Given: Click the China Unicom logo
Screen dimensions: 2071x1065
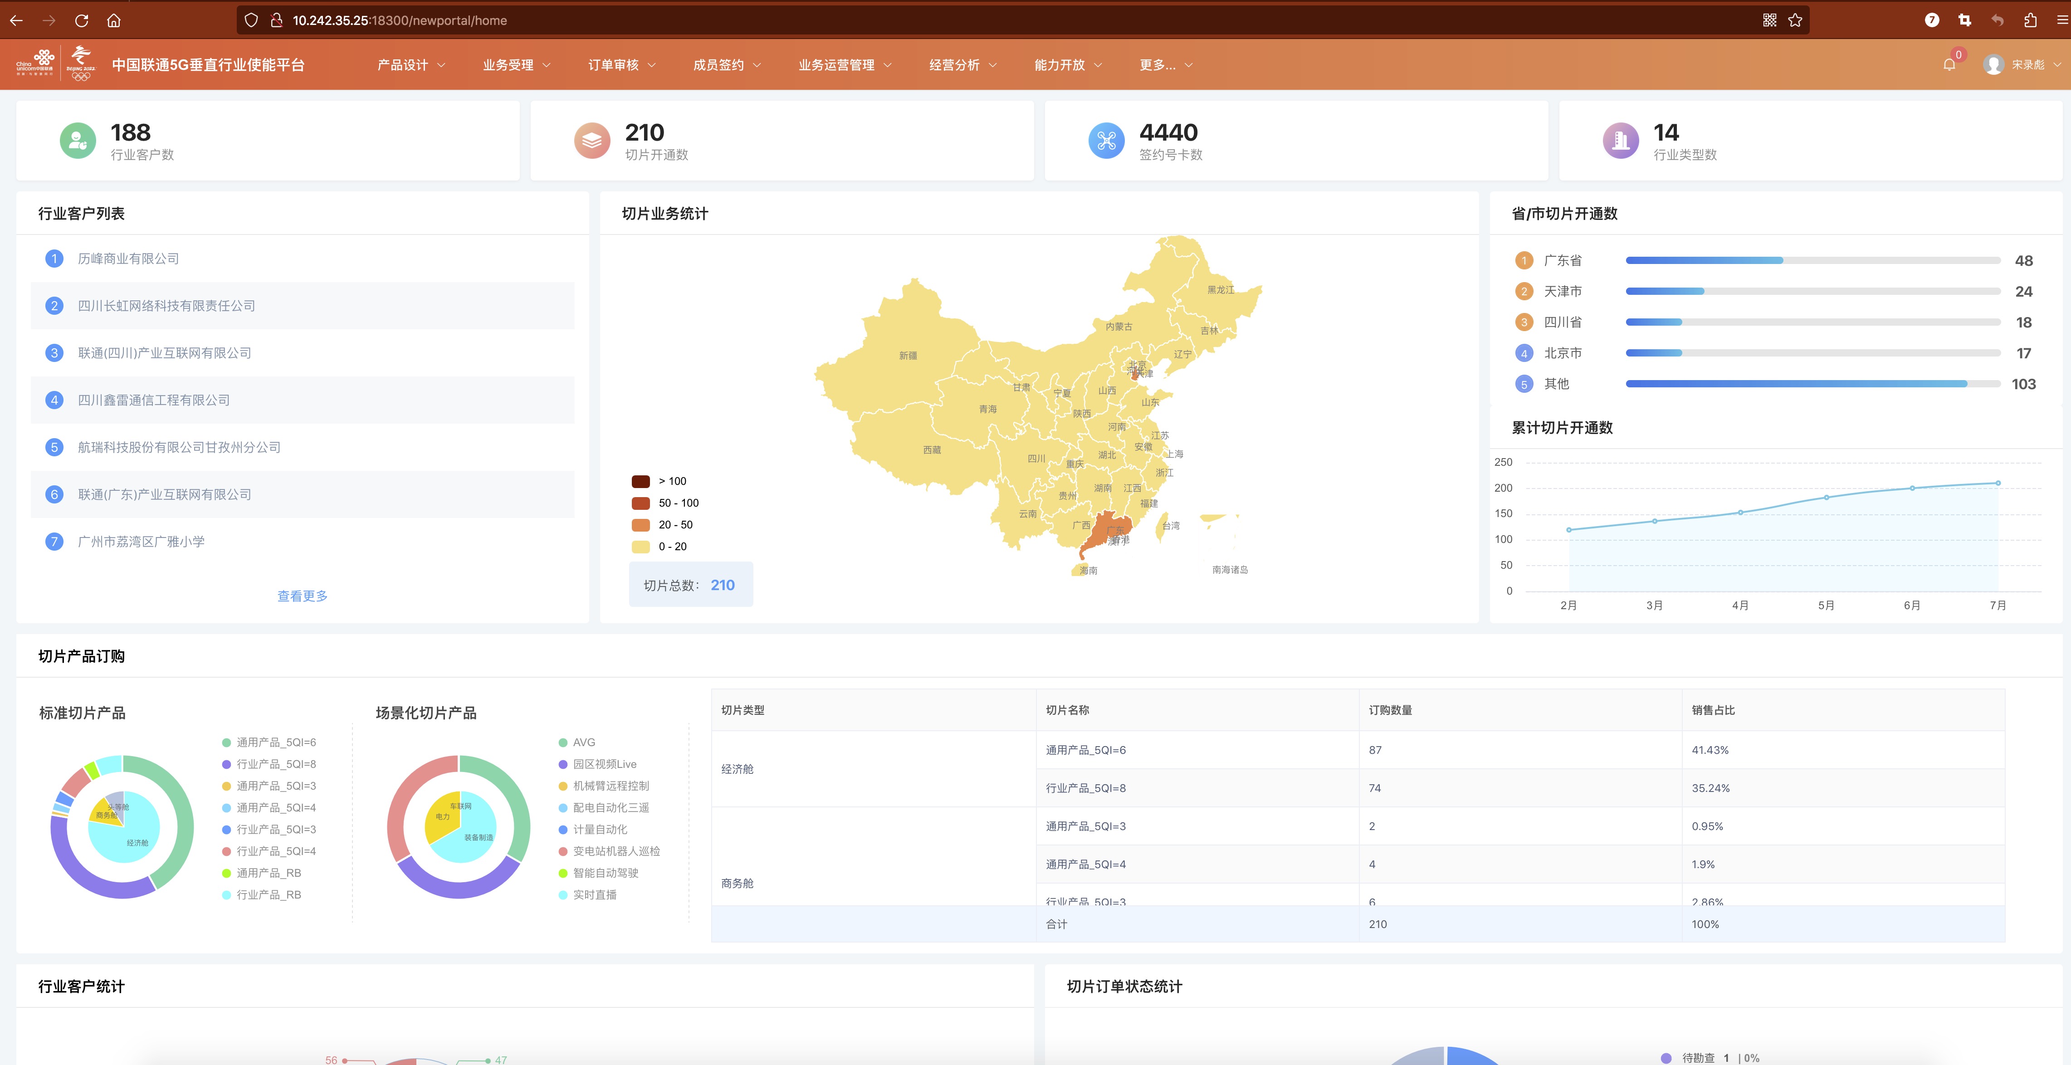Looking at the screenshot, I should pyautogui.click(x=35, y=64).
